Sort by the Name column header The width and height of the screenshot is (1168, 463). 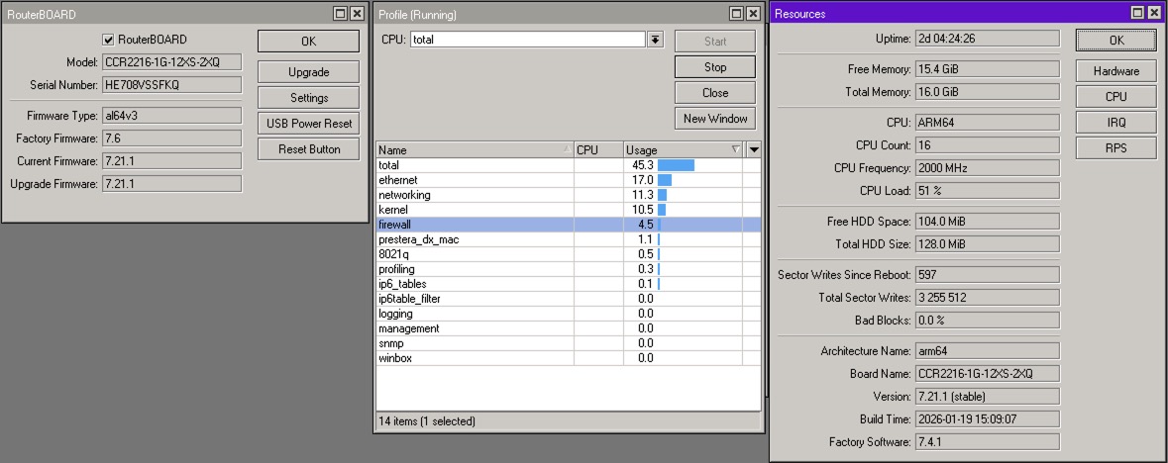point(475,149)
